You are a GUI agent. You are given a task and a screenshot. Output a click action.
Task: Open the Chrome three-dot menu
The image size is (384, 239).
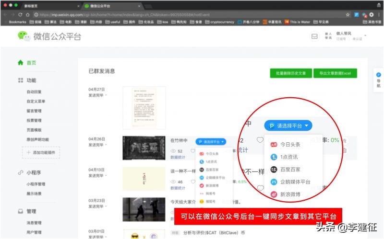coord(379,15)
